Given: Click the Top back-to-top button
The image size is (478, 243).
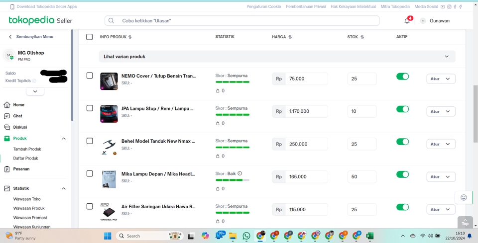Looking at the screenshot, I should tap(465, 222).
